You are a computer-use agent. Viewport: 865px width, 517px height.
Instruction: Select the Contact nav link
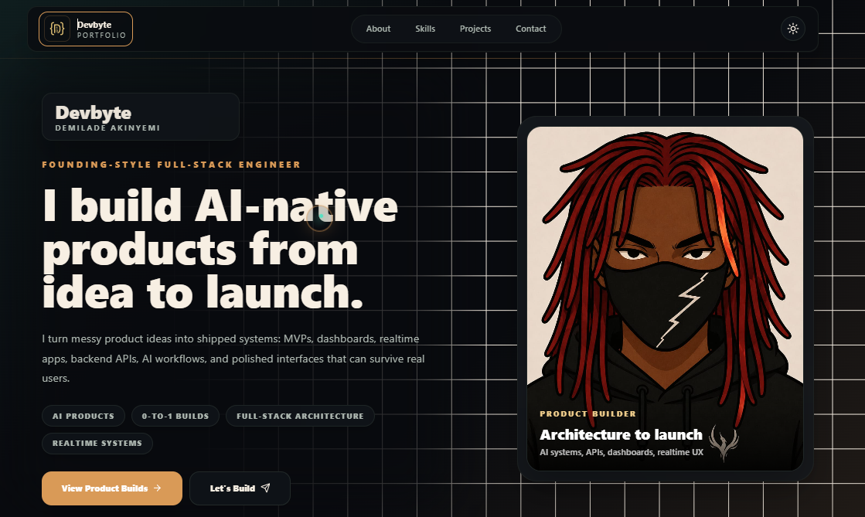pos(531,29)
